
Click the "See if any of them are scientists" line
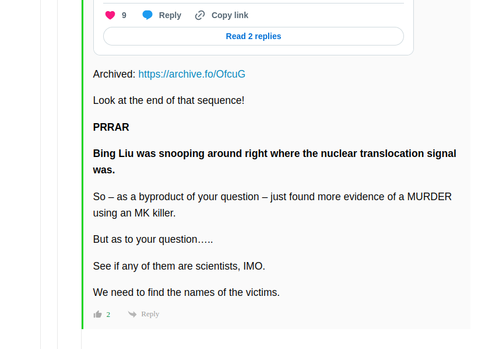179,266
